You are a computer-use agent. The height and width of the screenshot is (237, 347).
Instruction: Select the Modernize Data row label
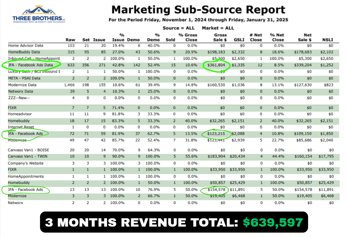(22, 85)
